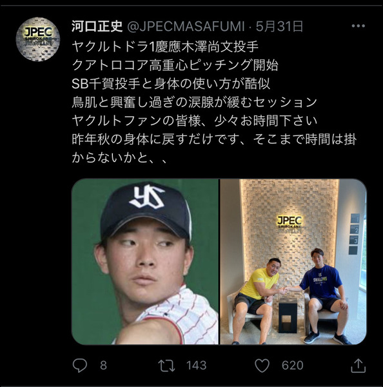
Task: Click the line about SB千賀投手
Action: click(171, 84)
